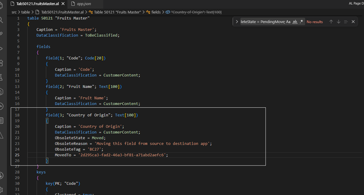364x195 pixels.
Task: Open the Testing flask icon in activity bar
Action: (x=1, y=77)
